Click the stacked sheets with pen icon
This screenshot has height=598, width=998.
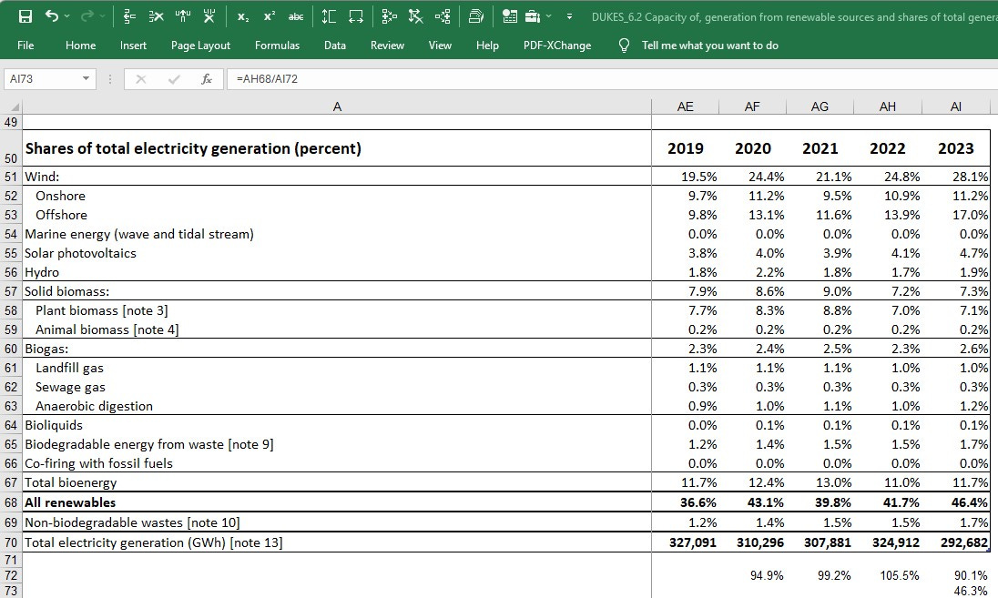click(x=476, y=16)
